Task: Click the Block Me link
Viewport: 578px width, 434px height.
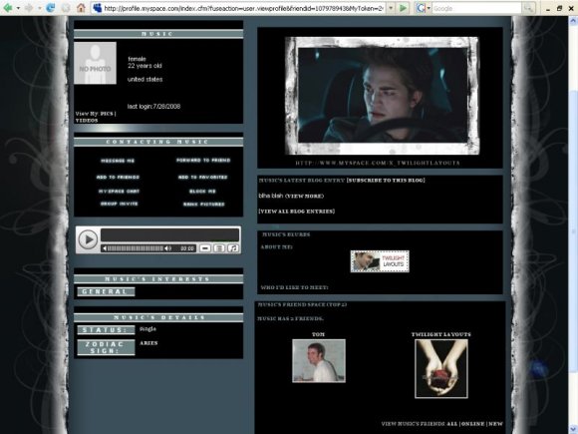Action: (x=202, y=192)
